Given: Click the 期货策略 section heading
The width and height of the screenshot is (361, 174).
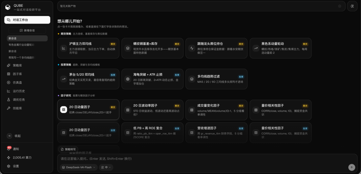Looking at the screenshot, I should [x=66, y=34].
